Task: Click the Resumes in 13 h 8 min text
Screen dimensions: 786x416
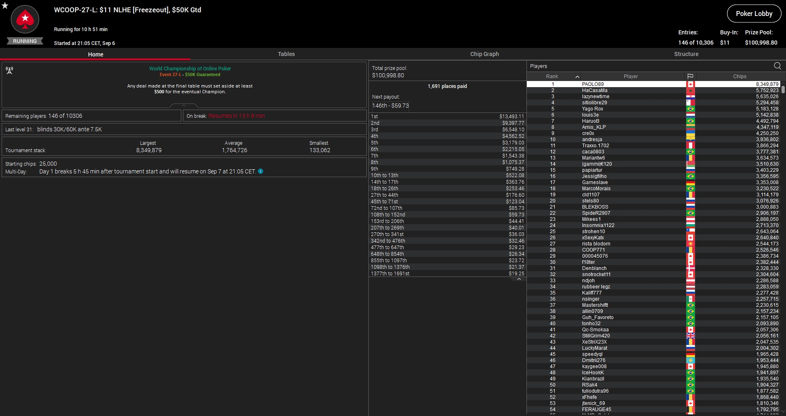Action: pyautogui.click(x=237, y=116)
